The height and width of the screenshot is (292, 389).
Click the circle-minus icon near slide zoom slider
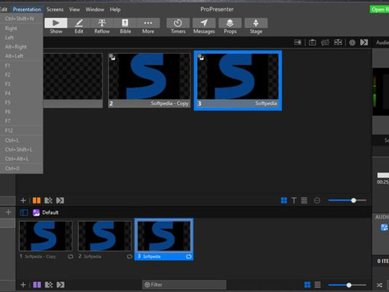pyautogui.click(x=317, y=201)
